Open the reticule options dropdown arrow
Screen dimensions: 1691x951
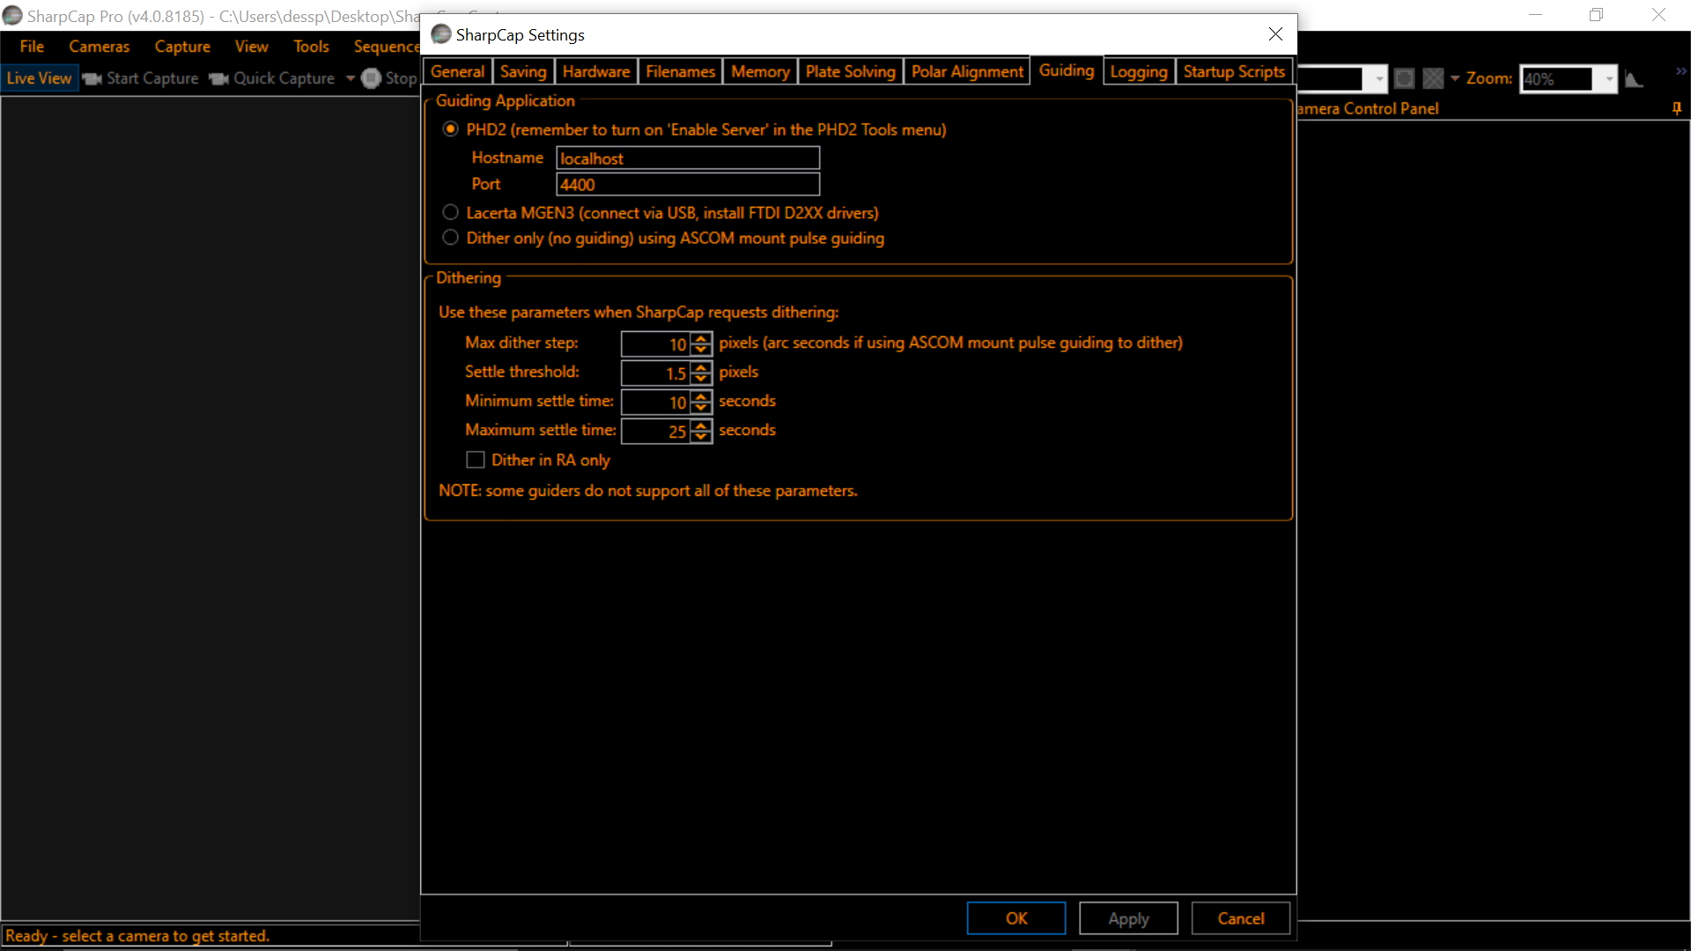point(1455,79)
